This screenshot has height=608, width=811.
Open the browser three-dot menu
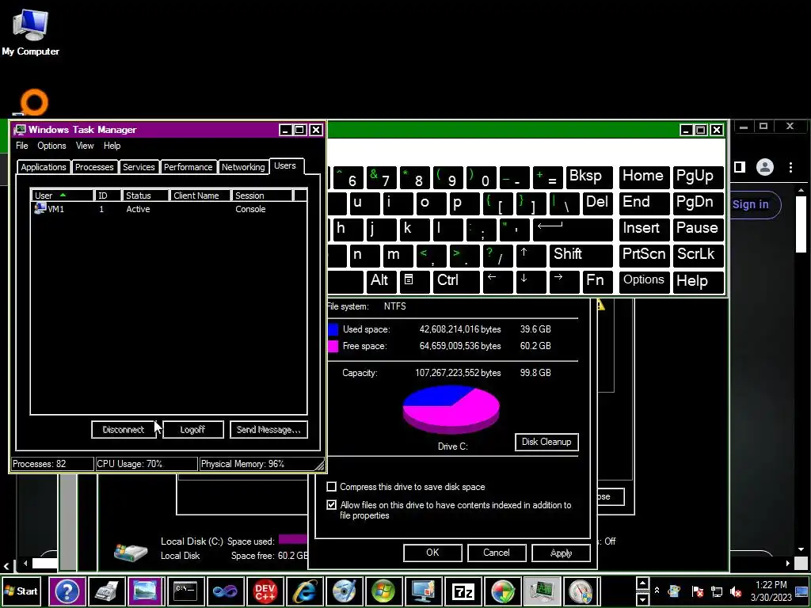[x=790, y=167]
